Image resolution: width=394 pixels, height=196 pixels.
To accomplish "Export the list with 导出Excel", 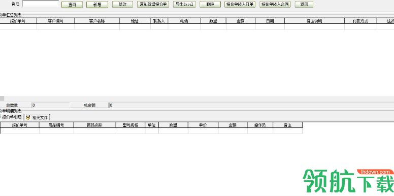I will pos(184,4).
